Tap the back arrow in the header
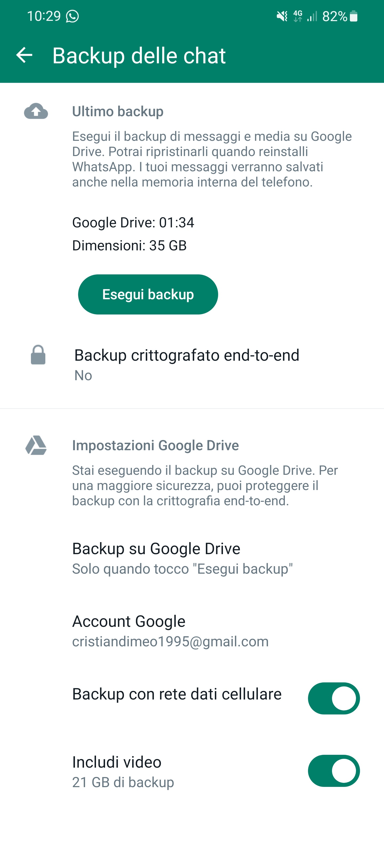 click(x=24, y=55)
